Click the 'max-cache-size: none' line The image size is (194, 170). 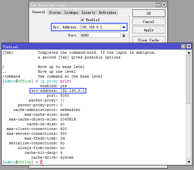(x=47, y=115)
